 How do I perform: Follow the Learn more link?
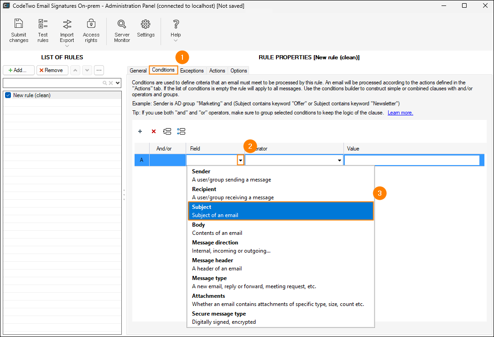(x=400, y=113)
